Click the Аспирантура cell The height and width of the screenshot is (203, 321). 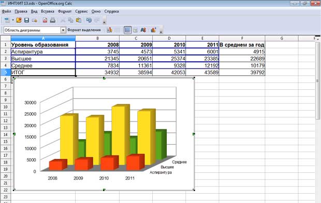coord(43,51)
